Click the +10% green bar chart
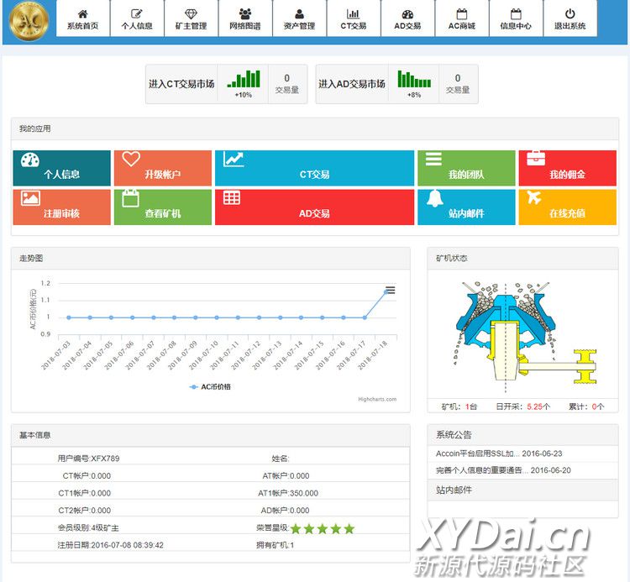The width and height of the screenshot is (630, 582). [244, 79]
